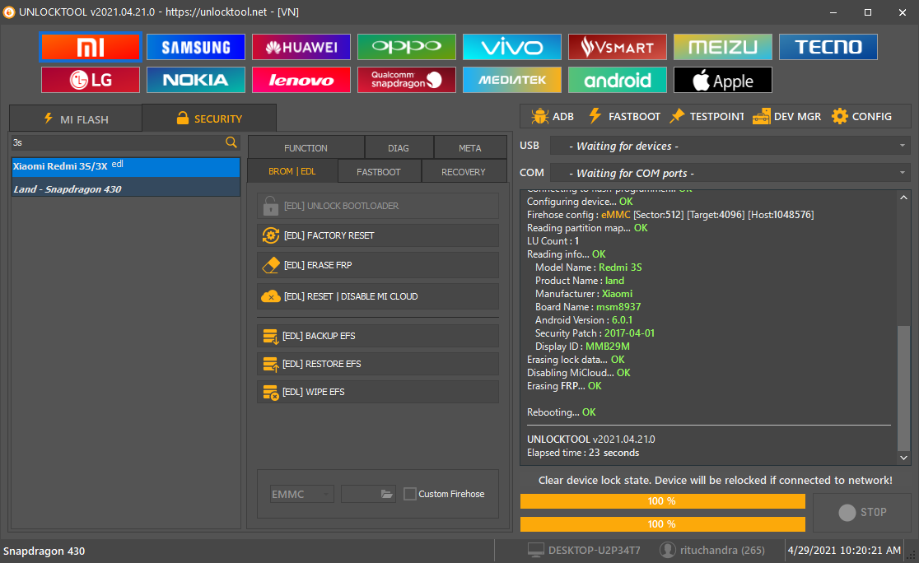Click the Snapdragon 430 status bar label
This screenshot has height=563, width=919.
44,551
